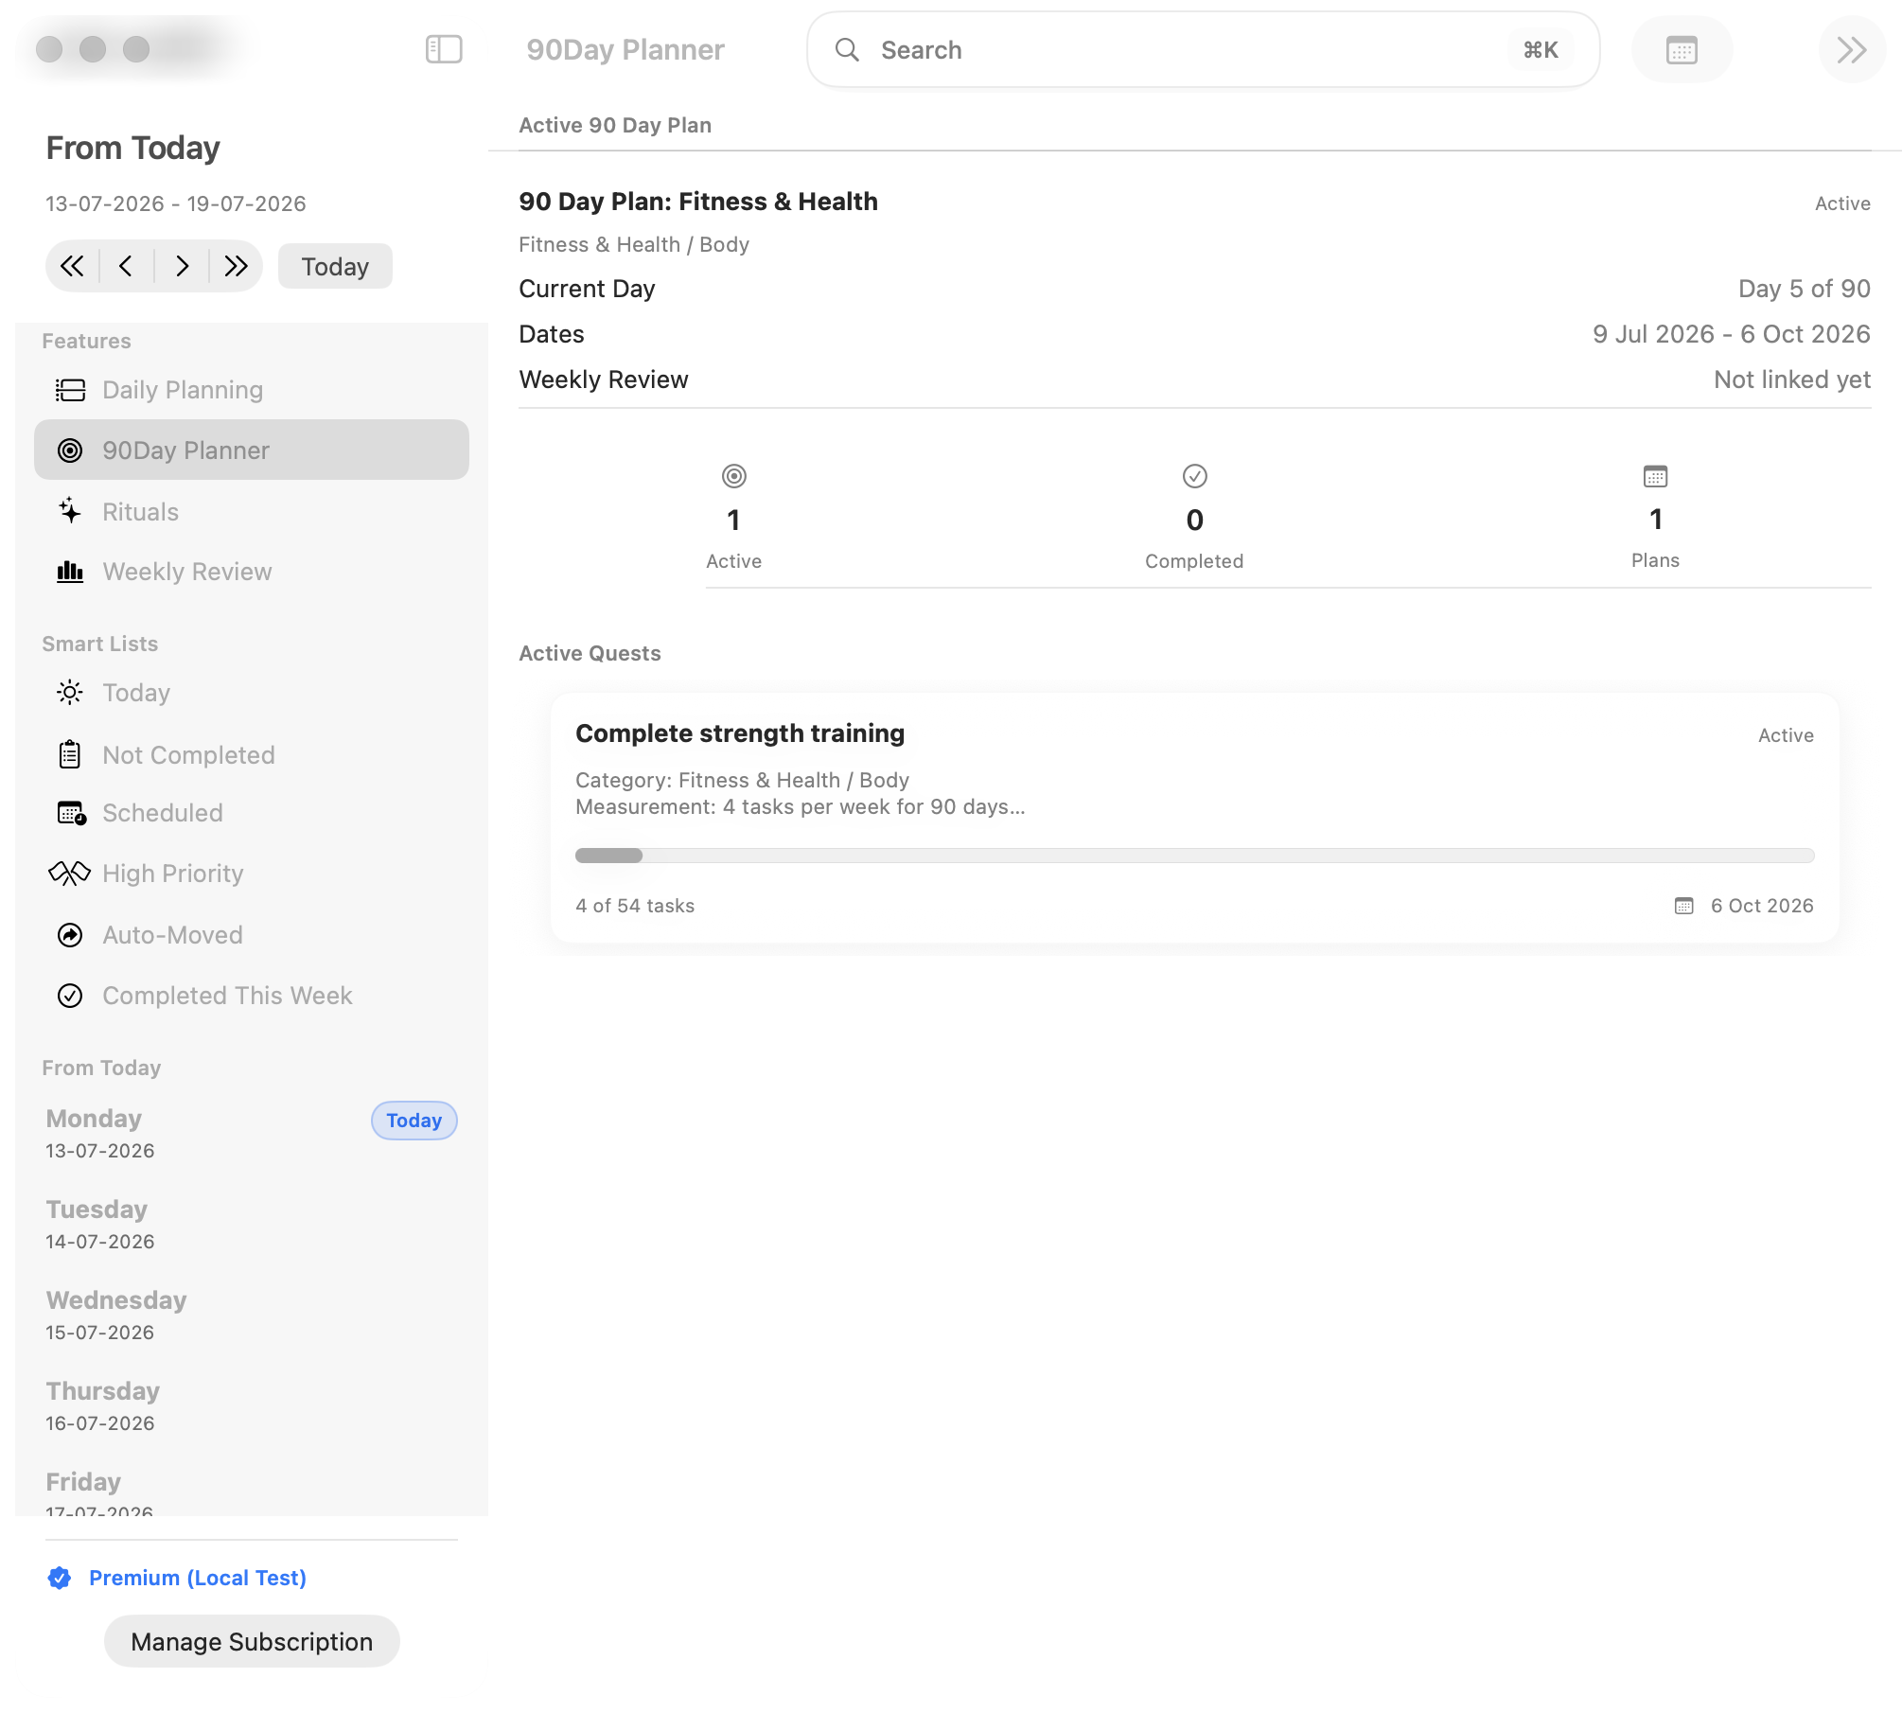This screenshot has width=1902, height=1713.
Task: Click the Today navigation button
Action: point(335,266)
